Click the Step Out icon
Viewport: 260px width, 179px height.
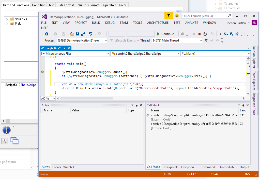click(237, 34)
